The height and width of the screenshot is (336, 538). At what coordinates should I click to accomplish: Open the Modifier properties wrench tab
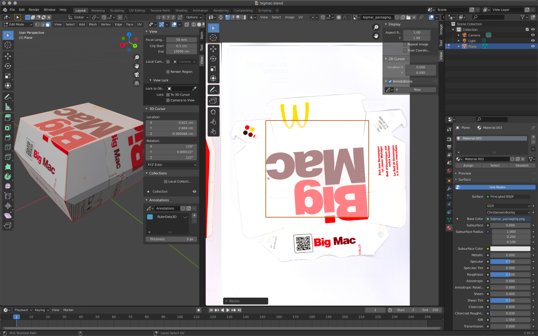tap(449, 189)
